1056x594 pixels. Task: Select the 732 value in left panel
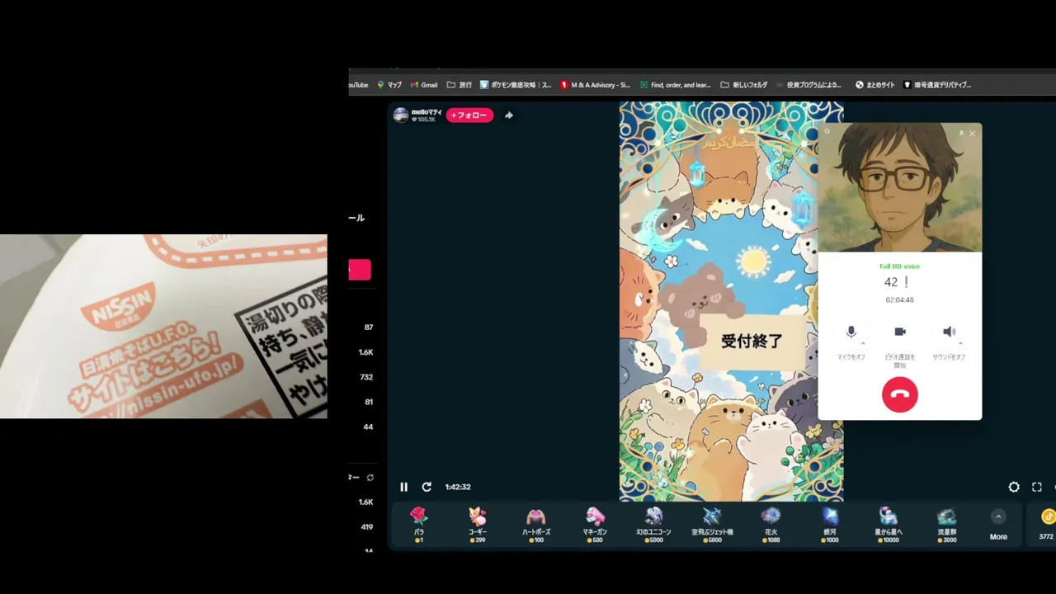coord(366,377)
